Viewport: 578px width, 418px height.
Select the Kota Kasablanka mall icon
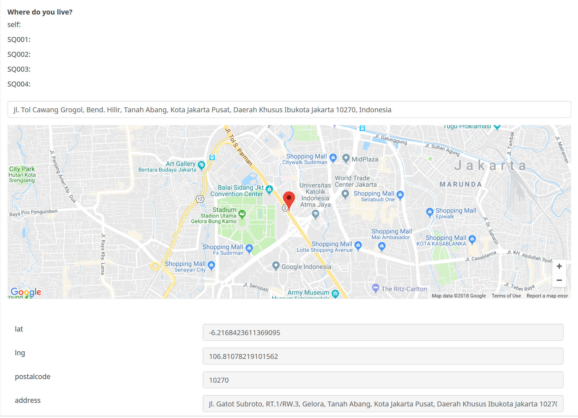(x=472, y=239)
